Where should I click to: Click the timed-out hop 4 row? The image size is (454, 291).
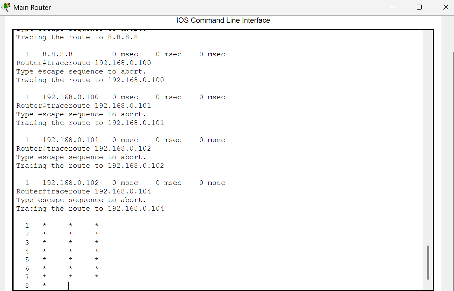[62, 251]
